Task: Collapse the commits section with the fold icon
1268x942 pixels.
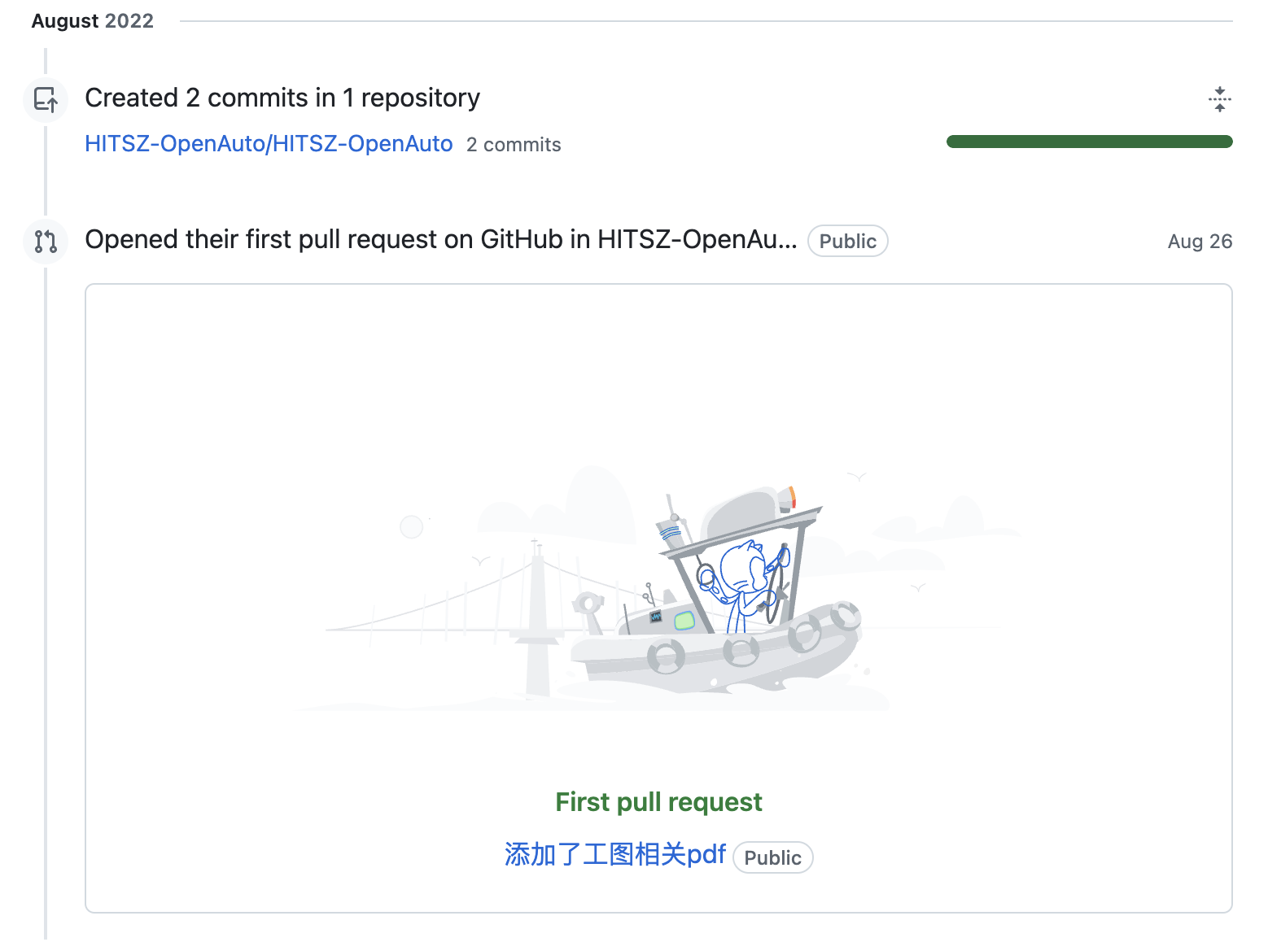Action: [x=1219, y=99]
